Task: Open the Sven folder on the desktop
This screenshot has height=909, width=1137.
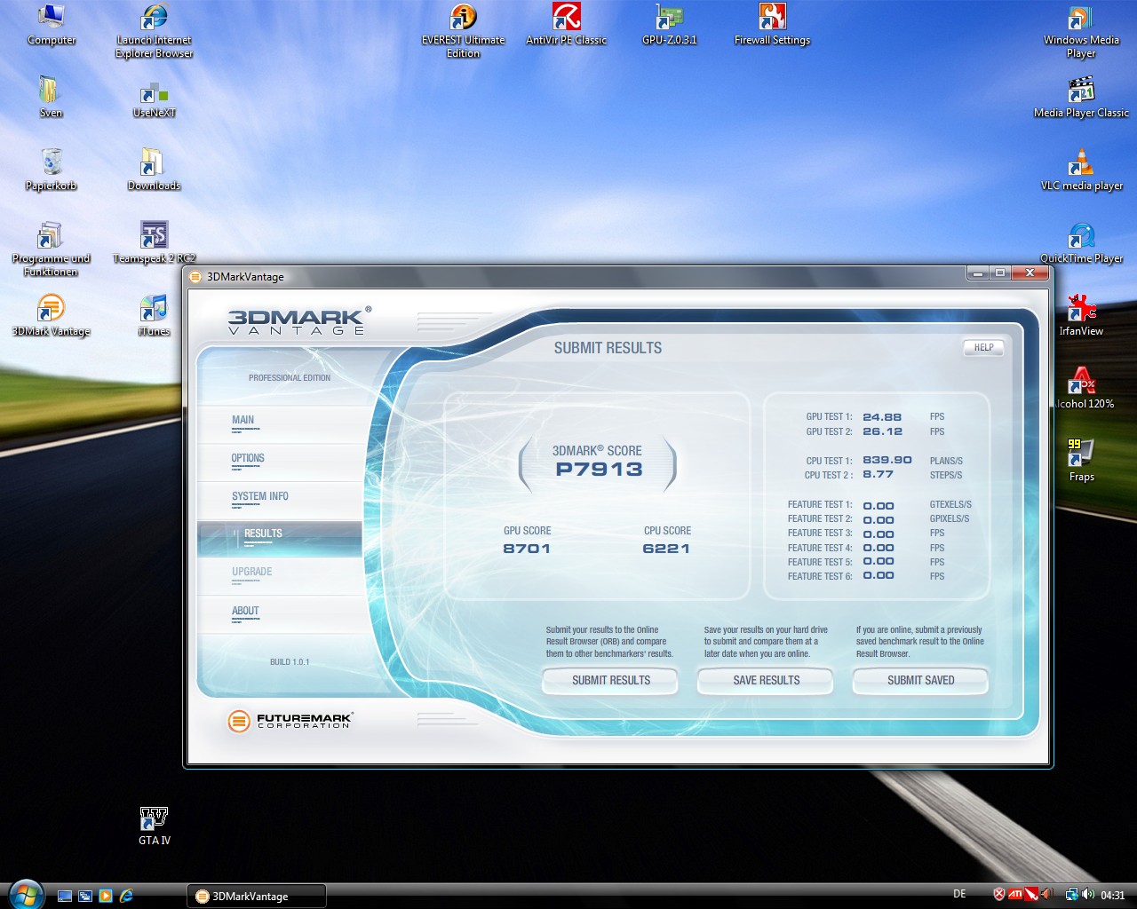Action: coord(51,98)
